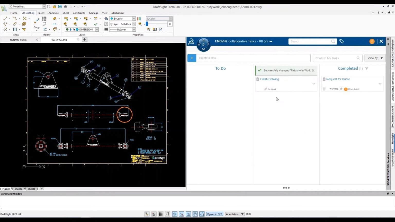Toggle Dynamic CCS in the status bar
The width and height of the screenshot is (395, 222).
[215, 214]
